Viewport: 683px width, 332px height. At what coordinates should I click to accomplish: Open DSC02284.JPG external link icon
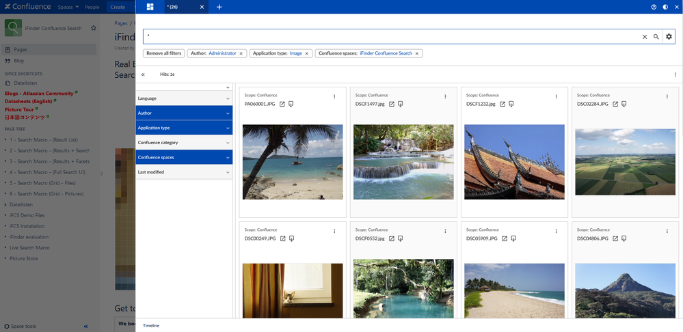tap(615, 104)
